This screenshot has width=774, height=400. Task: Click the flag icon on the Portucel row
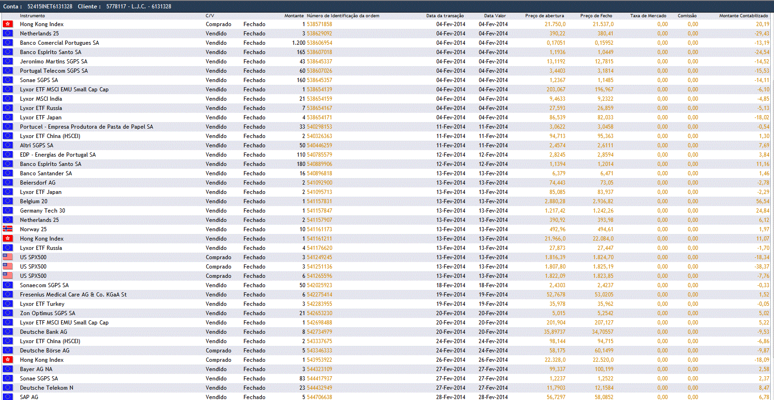7,126
